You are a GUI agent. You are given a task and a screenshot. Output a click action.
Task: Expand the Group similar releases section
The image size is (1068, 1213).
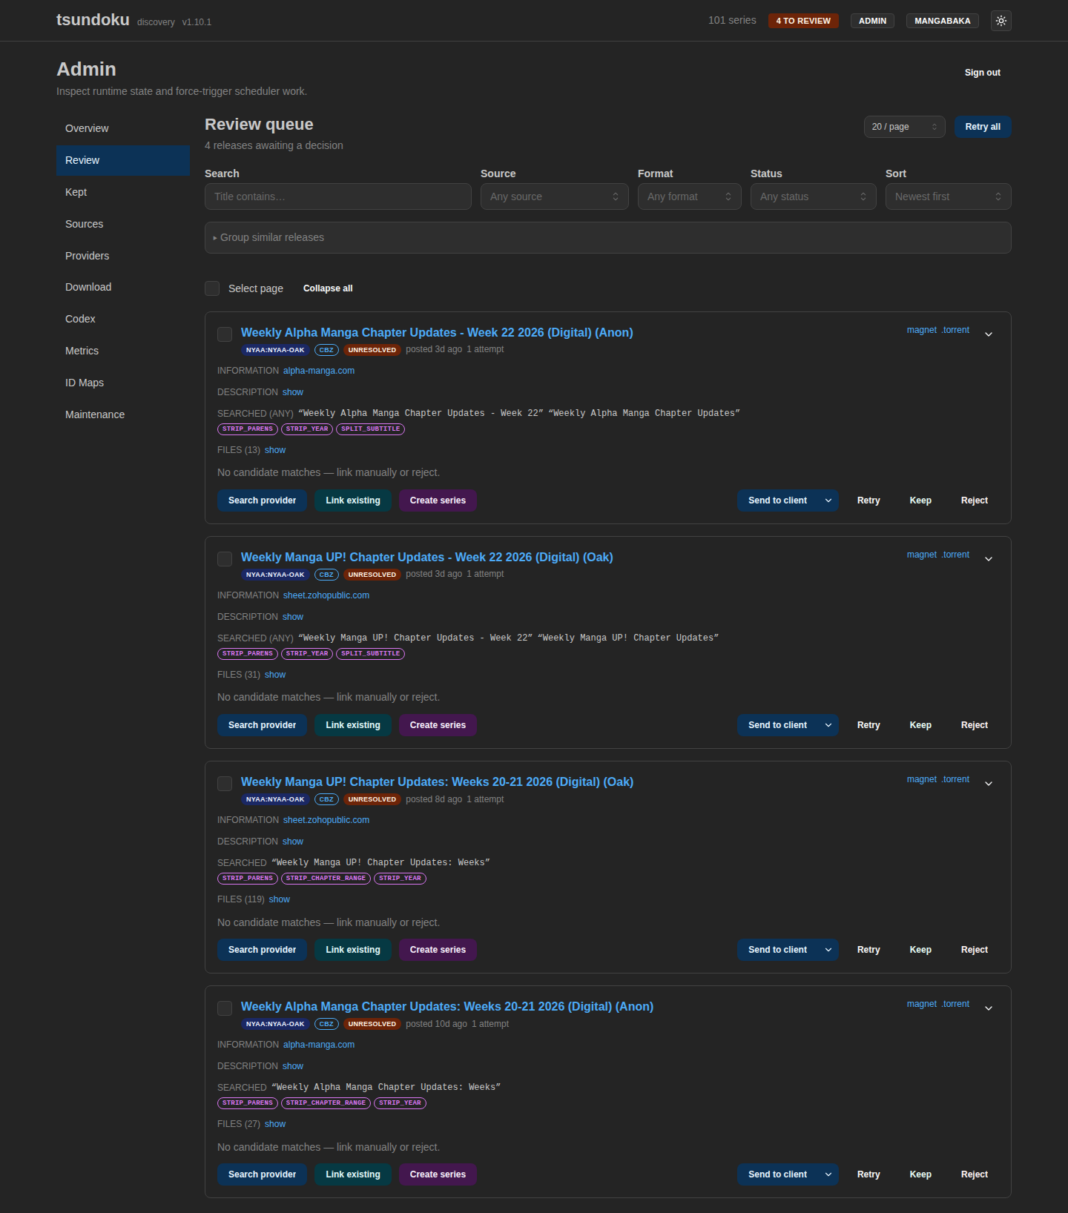(x=608, y=237)
